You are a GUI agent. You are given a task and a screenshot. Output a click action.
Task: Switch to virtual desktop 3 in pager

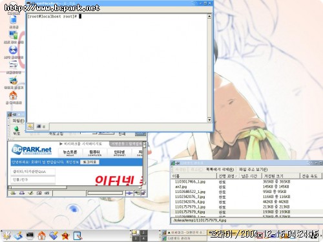click(x=136, y=238)
